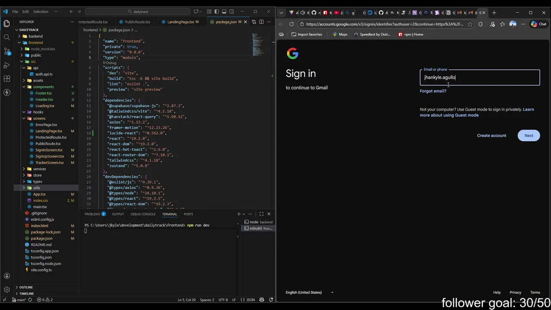Collapse the src folder

[x=22, y=62]
